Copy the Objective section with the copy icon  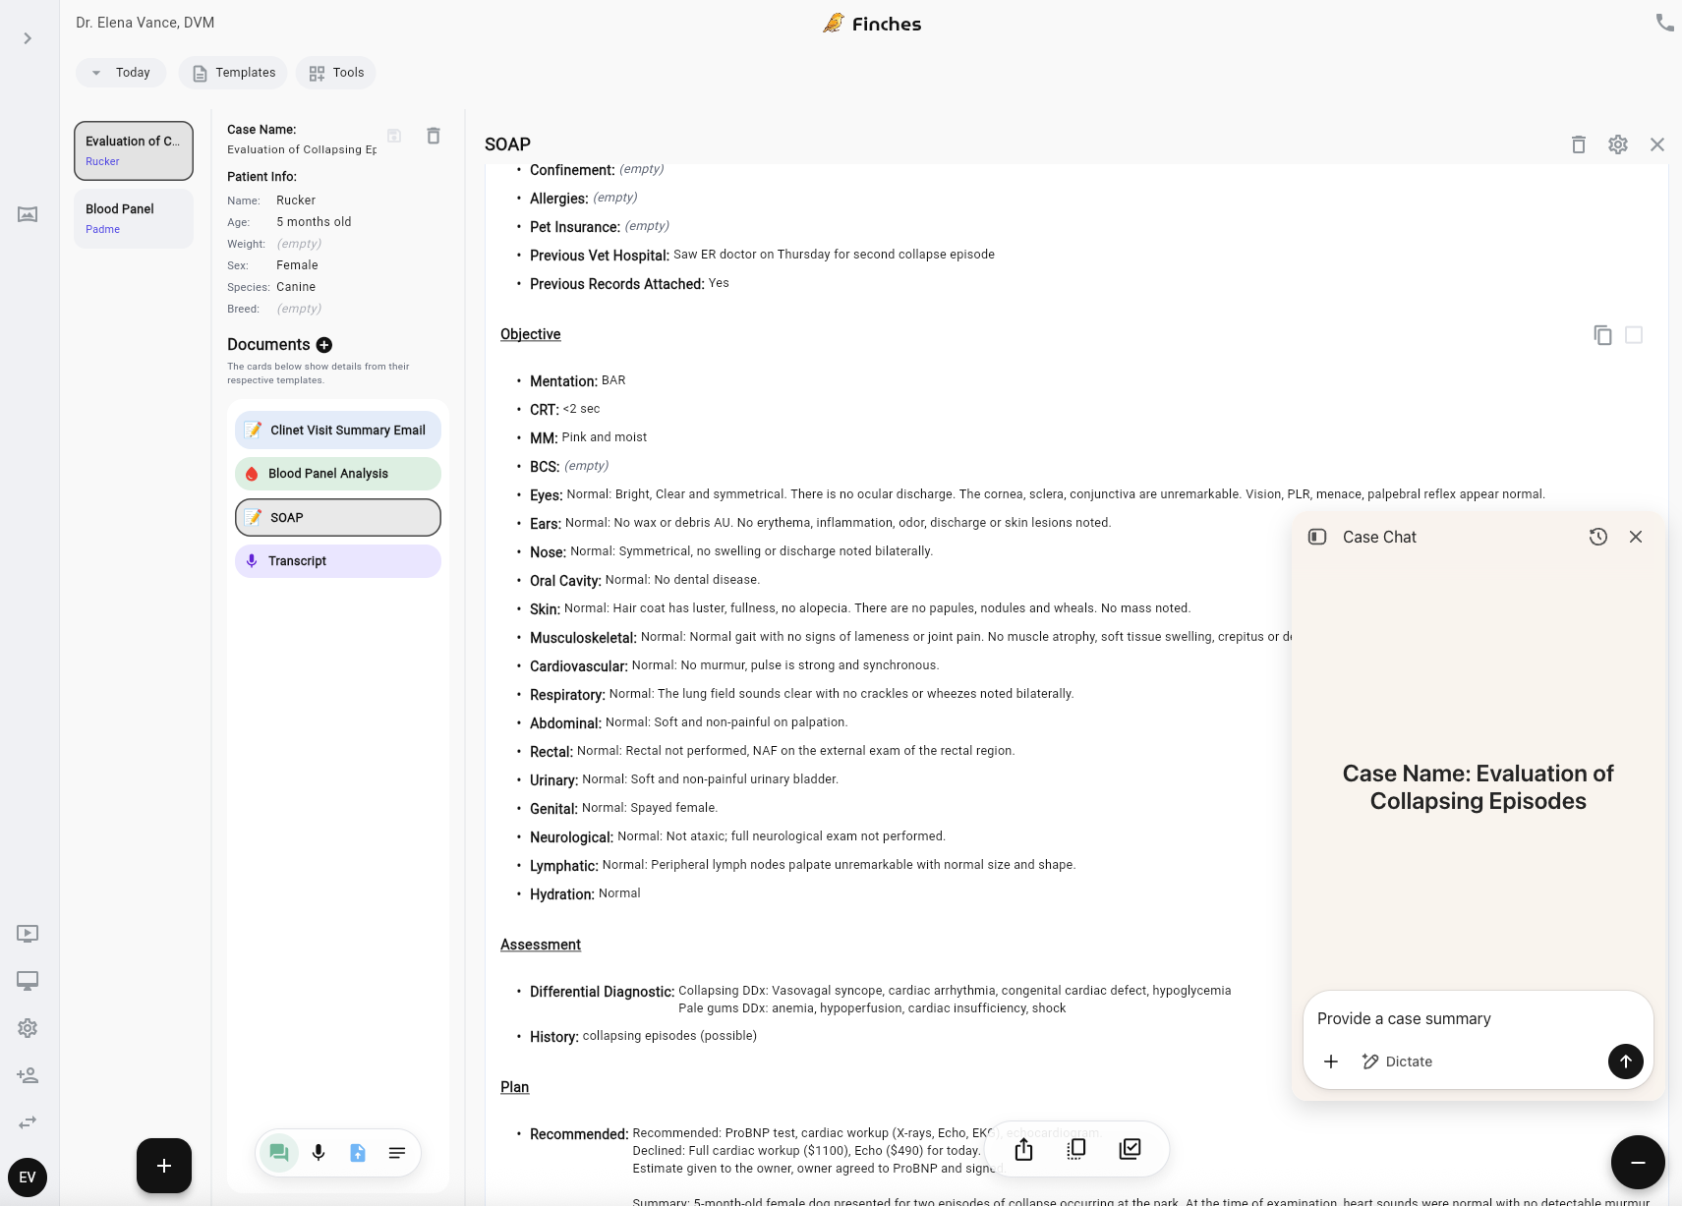[x=1602, y=335]
